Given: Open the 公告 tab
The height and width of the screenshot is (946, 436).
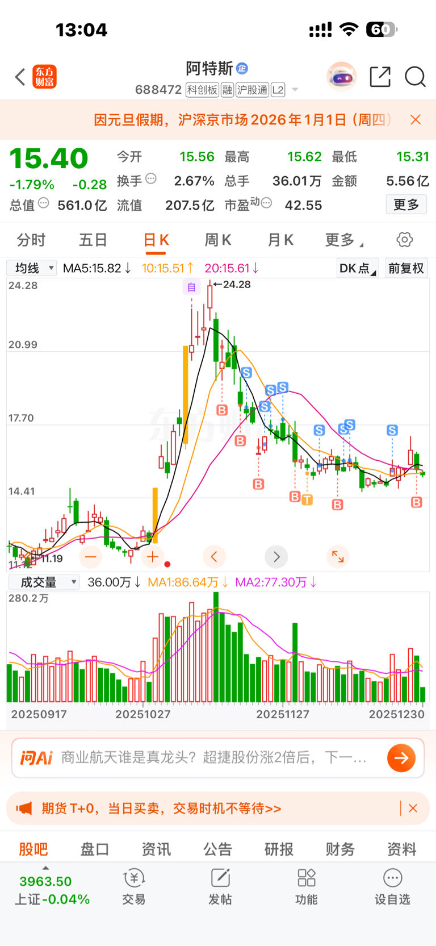Looking at the screenshot, I should coord(218,849).
